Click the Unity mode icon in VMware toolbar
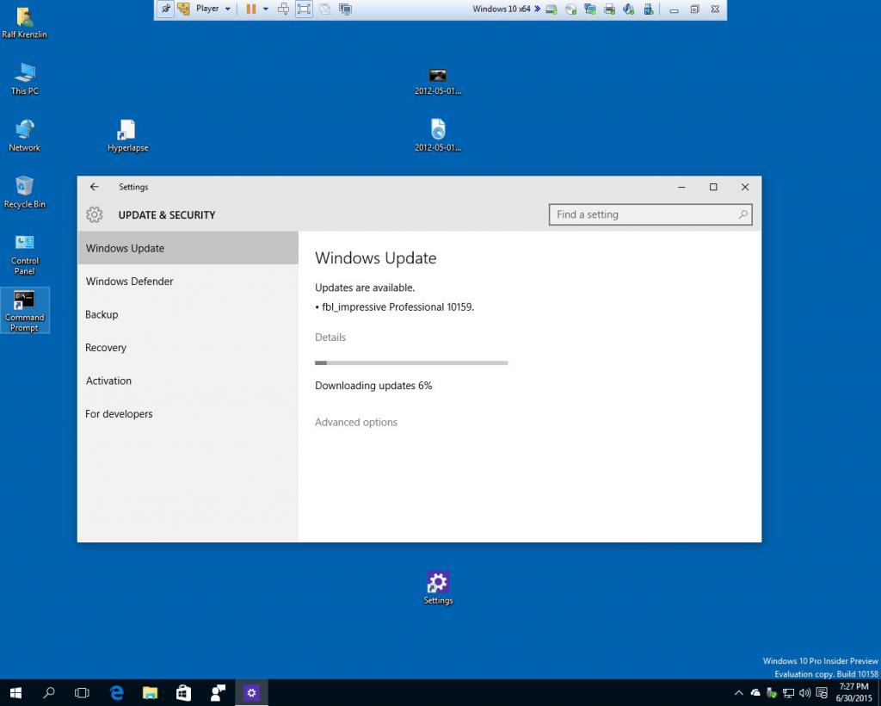This screenshot has height=706, width=881. pos(324,9)
